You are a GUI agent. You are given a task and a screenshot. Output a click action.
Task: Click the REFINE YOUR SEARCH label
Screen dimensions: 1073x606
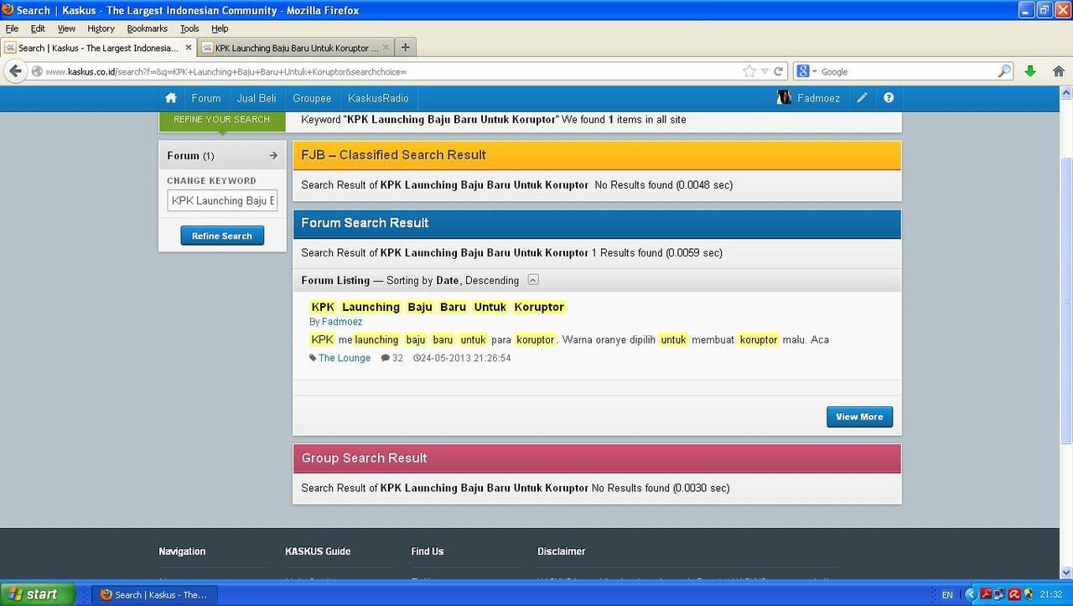[221, 119]
